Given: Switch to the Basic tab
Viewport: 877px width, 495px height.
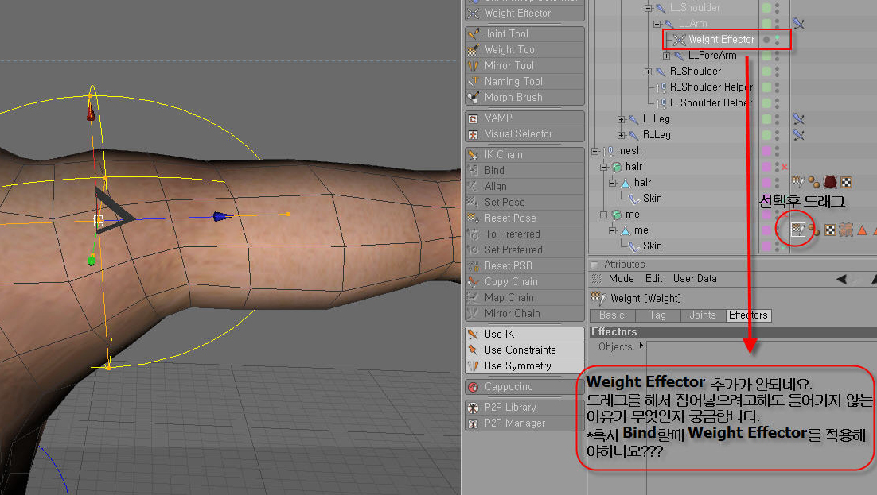Looking at the screenshot, I should (612, 315).
